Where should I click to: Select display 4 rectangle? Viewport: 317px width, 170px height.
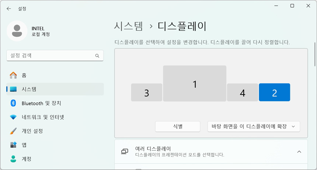pyautogui.click(x=242, y=92)
